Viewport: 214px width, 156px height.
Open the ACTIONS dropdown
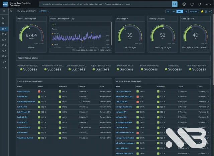click(x=44, y=11)
